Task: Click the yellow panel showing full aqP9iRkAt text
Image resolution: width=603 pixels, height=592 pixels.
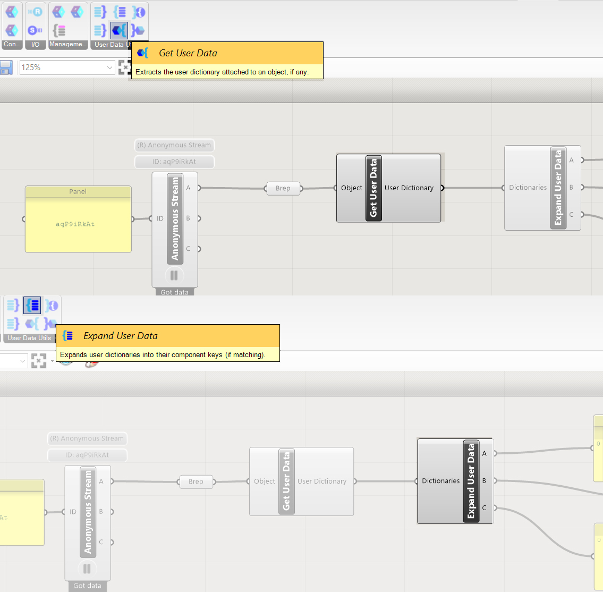Action: 78,224
